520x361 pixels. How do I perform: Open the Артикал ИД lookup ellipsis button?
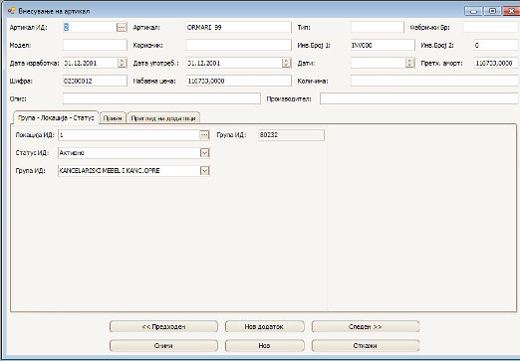(122, 27)
